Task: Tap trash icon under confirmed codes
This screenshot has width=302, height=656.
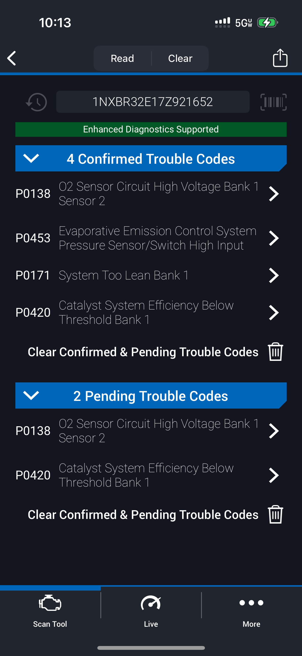Action: pos(275,352)
